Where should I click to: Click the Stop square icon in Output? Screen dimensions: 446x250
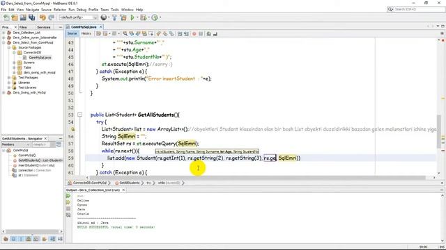(68, 208)
